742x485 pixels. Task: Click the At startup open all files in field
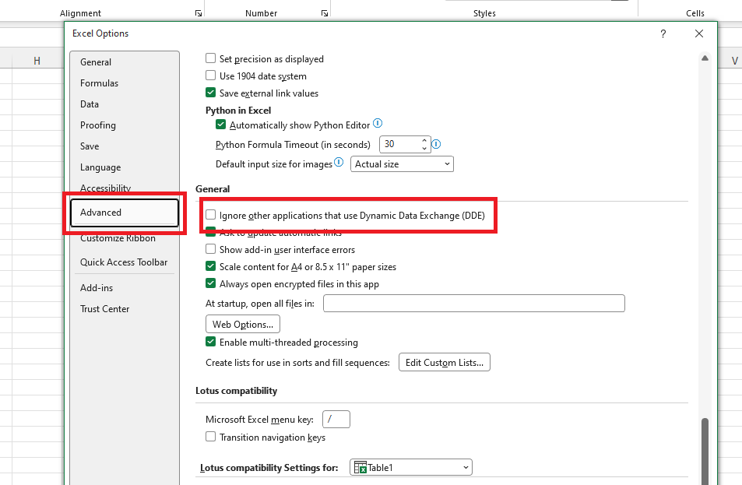[x=474, y=304]
